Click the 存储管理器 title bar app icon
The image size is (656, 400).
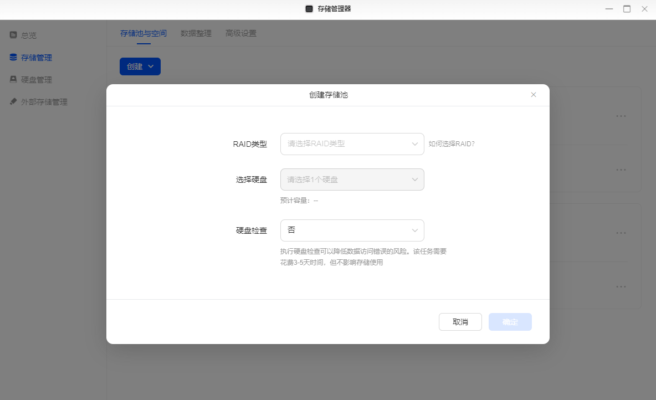(309, 9)
